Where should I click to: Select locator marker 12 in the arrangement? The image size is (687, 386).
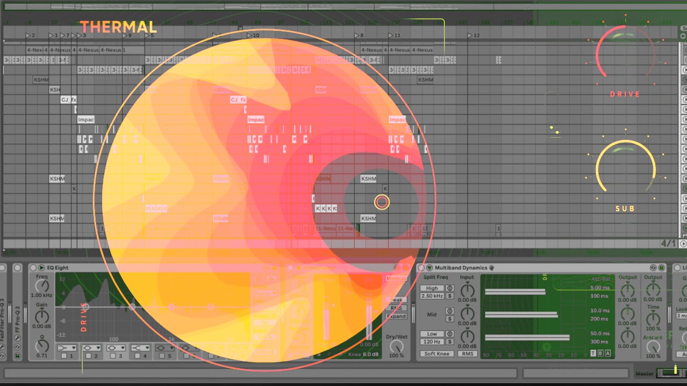coord(473,35)
